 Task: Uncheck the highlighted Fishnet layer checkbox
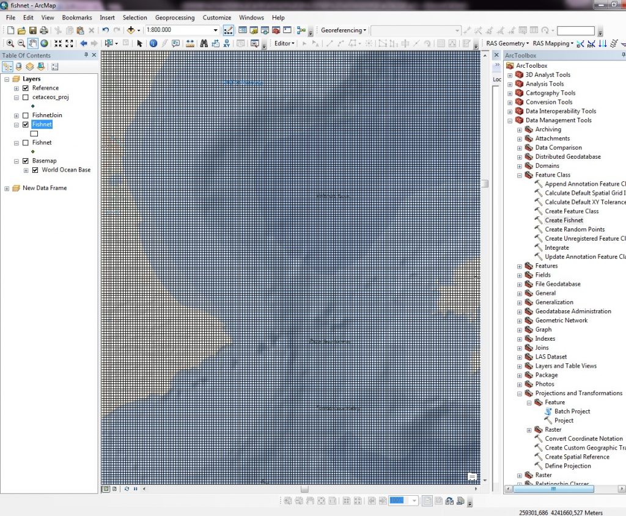point(26,125)
